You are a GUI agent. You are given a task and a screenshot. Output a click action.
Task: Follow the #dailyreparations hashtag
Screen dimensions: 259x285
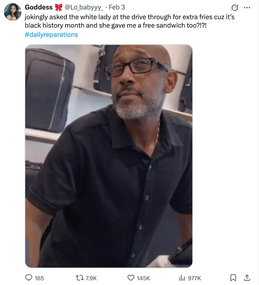pyautogui.click(x=51, y=35)
